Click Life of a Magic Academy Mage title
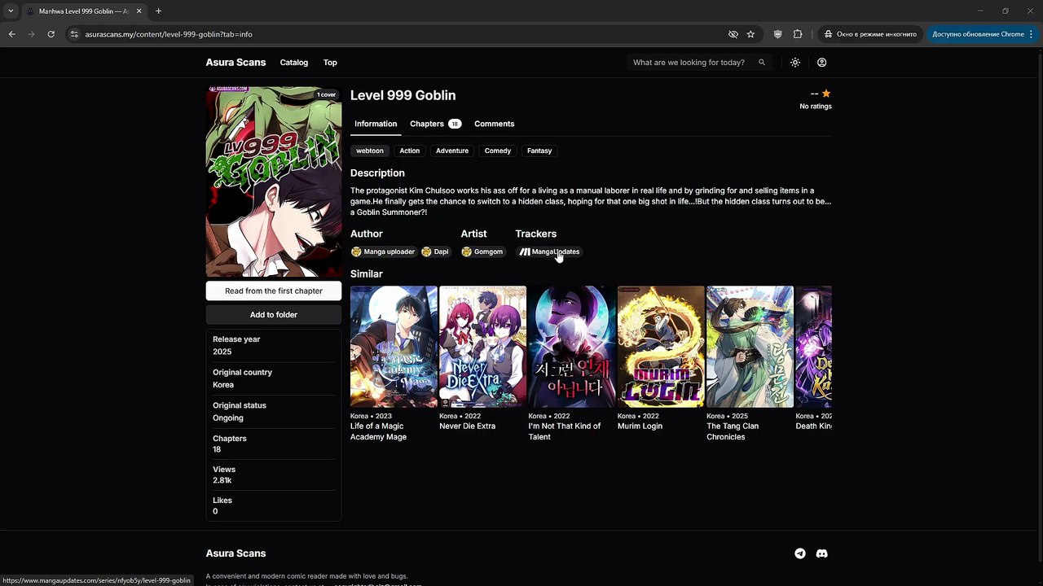The image size is (1043, 586). point(378,431)
